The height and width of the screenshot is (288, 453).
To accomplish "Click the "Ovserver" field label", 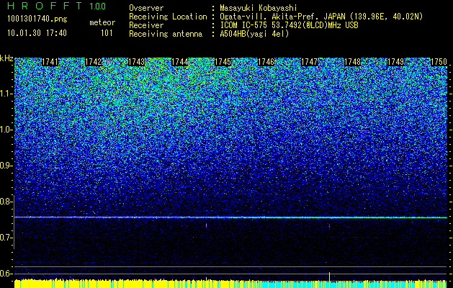I will tap(146, 8).
